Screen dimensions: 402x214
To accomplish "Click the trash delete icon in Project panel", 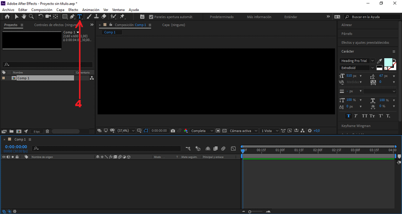I will [x=47, y=132].
